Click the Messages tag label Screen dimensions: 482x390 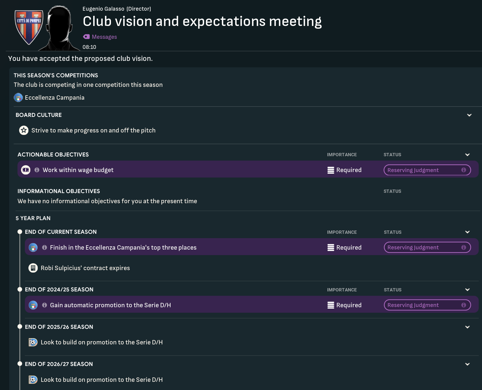(x=104, y=37)
